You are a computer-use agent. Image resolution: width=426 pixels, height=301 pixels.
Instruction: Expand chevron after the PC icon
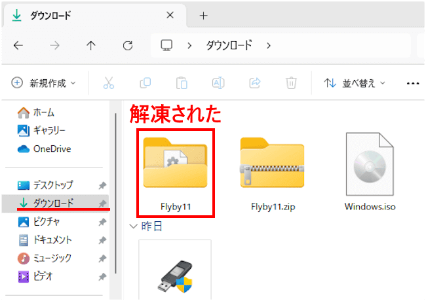(189, 46)
